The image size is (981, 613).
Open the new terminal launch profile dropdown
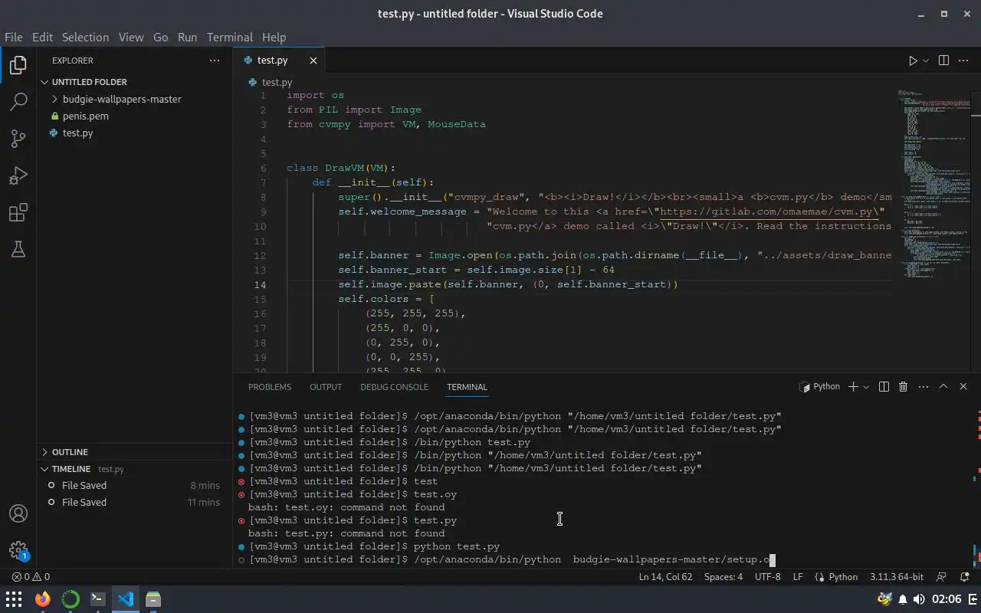pyautogui.click(x=866, y=387)
